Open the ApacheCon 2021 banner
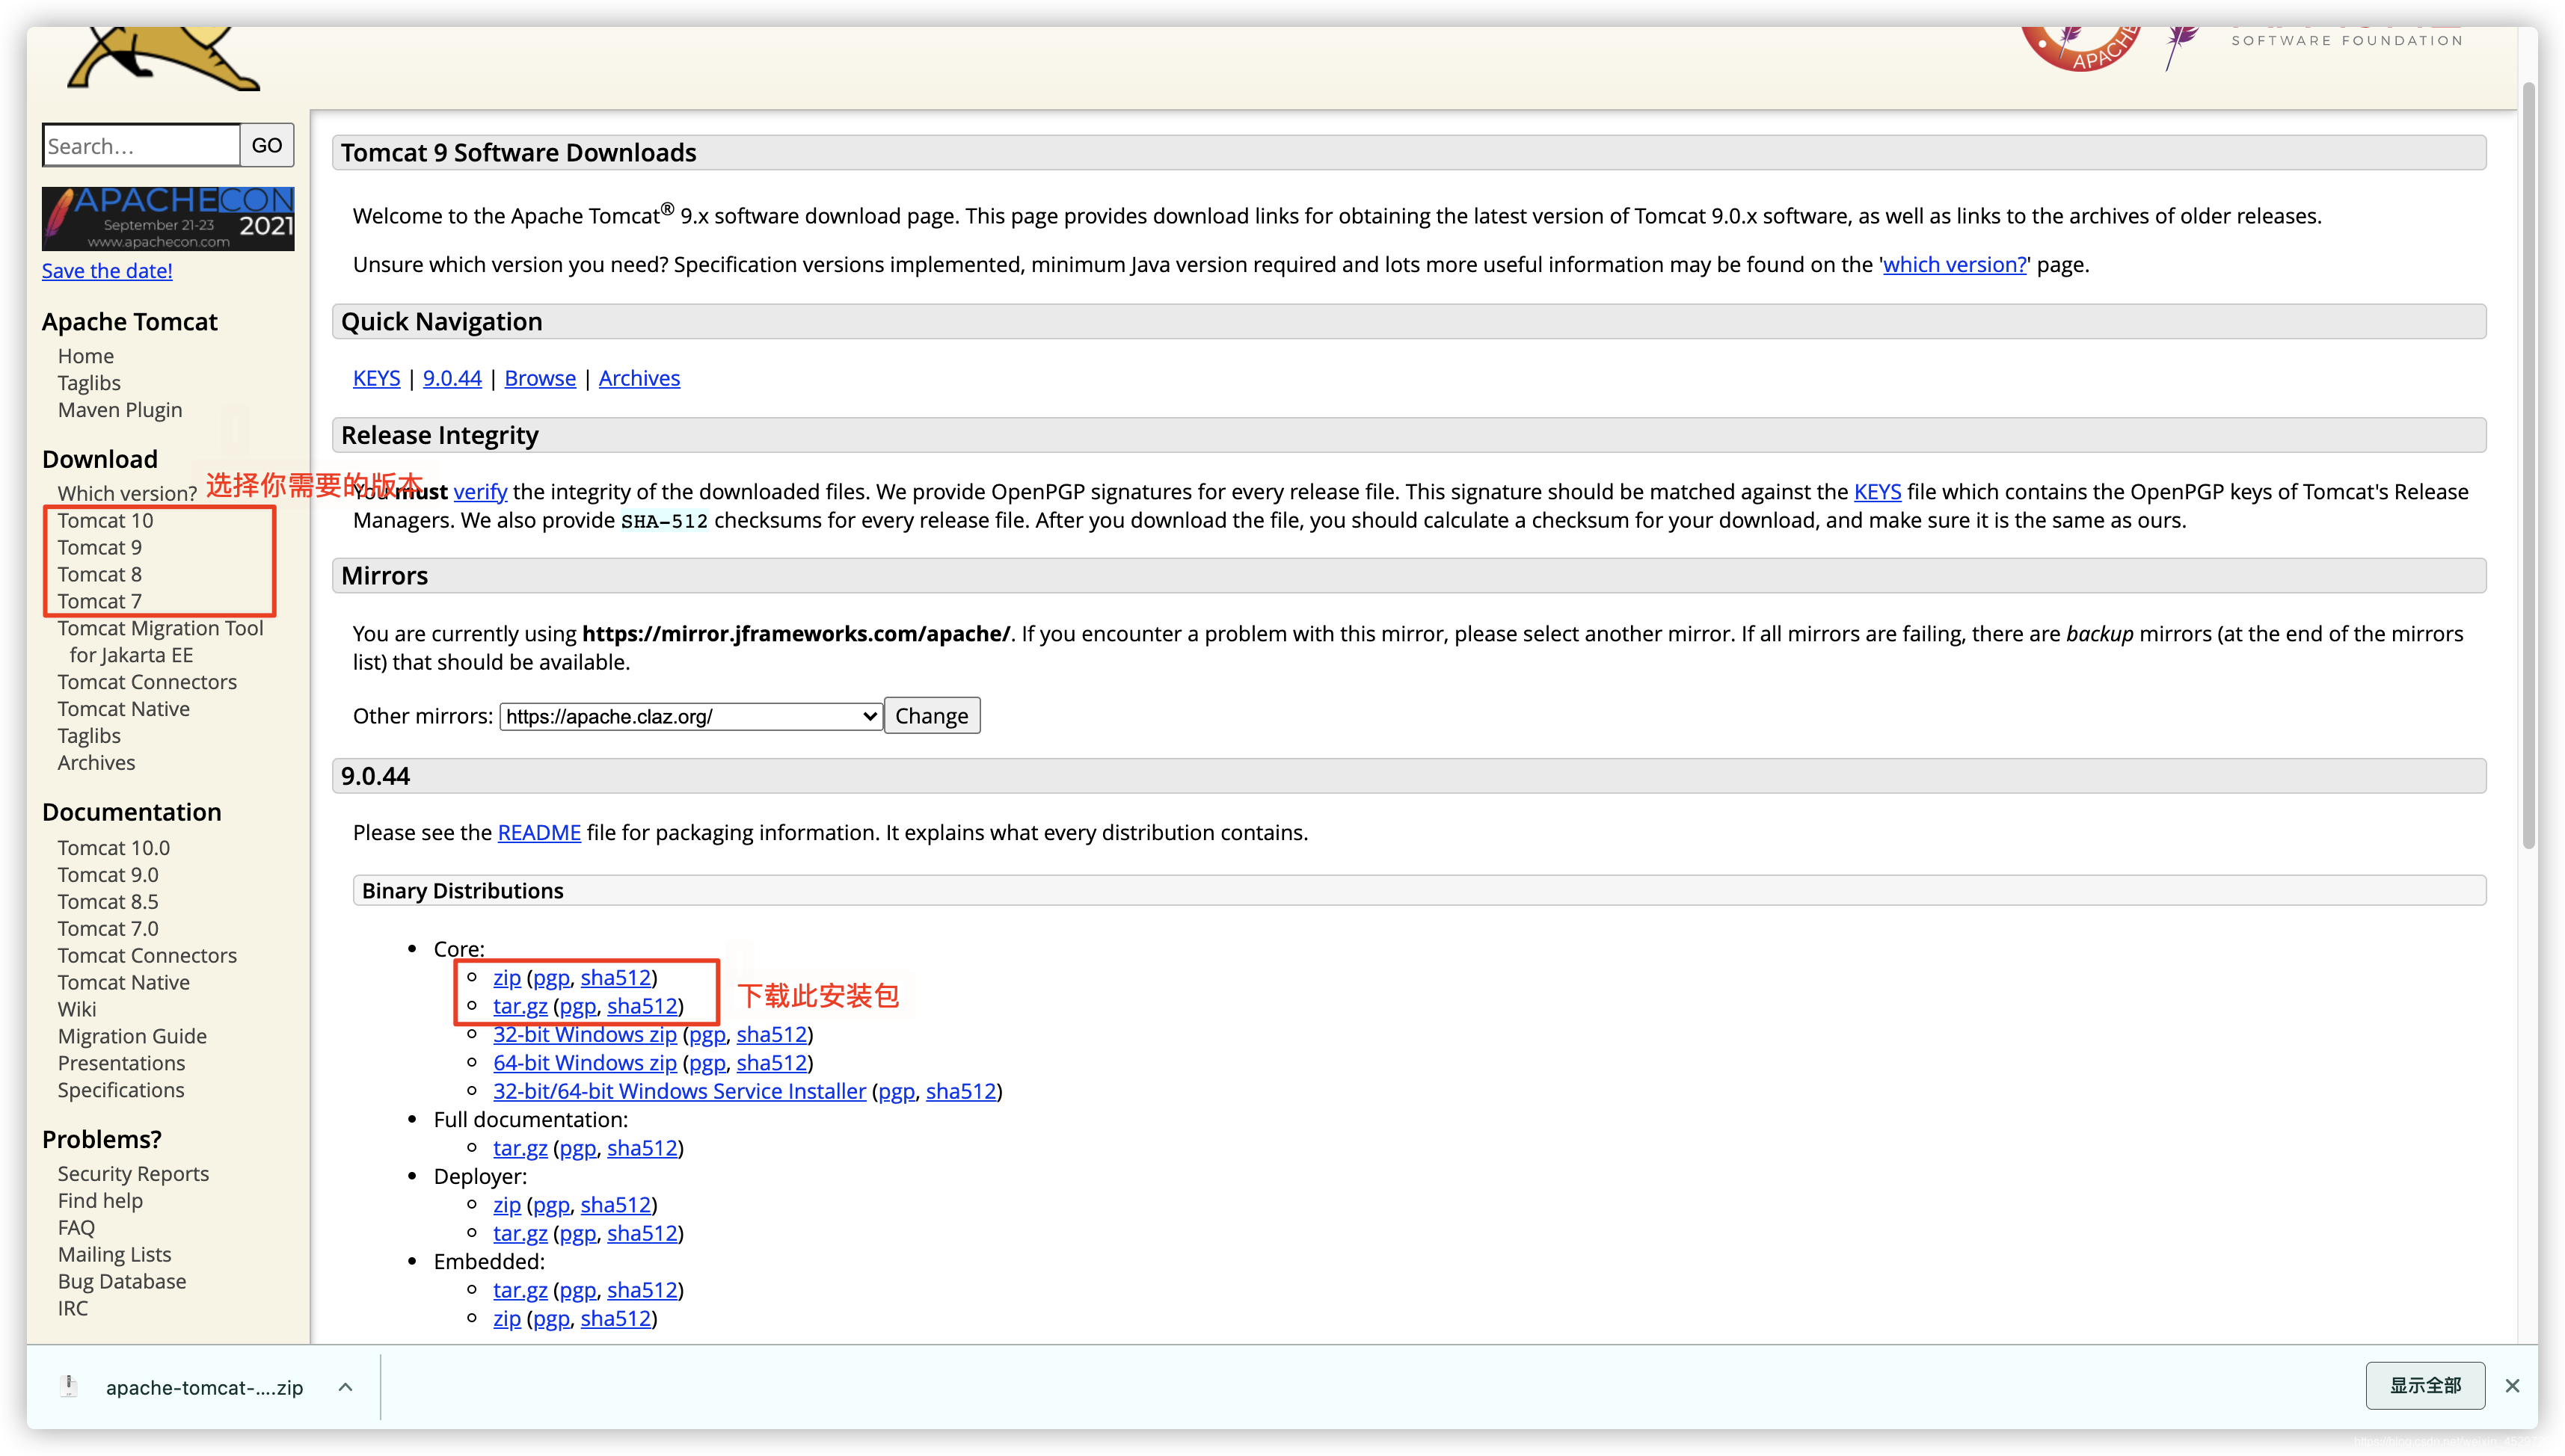Screen dimensions: 2565x1456 click(168, 218)
